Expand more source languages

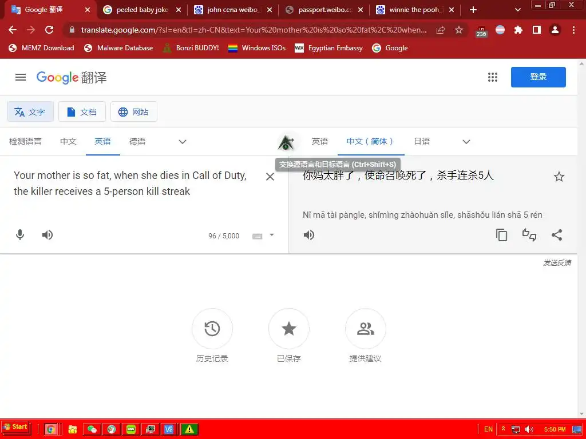pyautogui.click(x=183, y=142)
